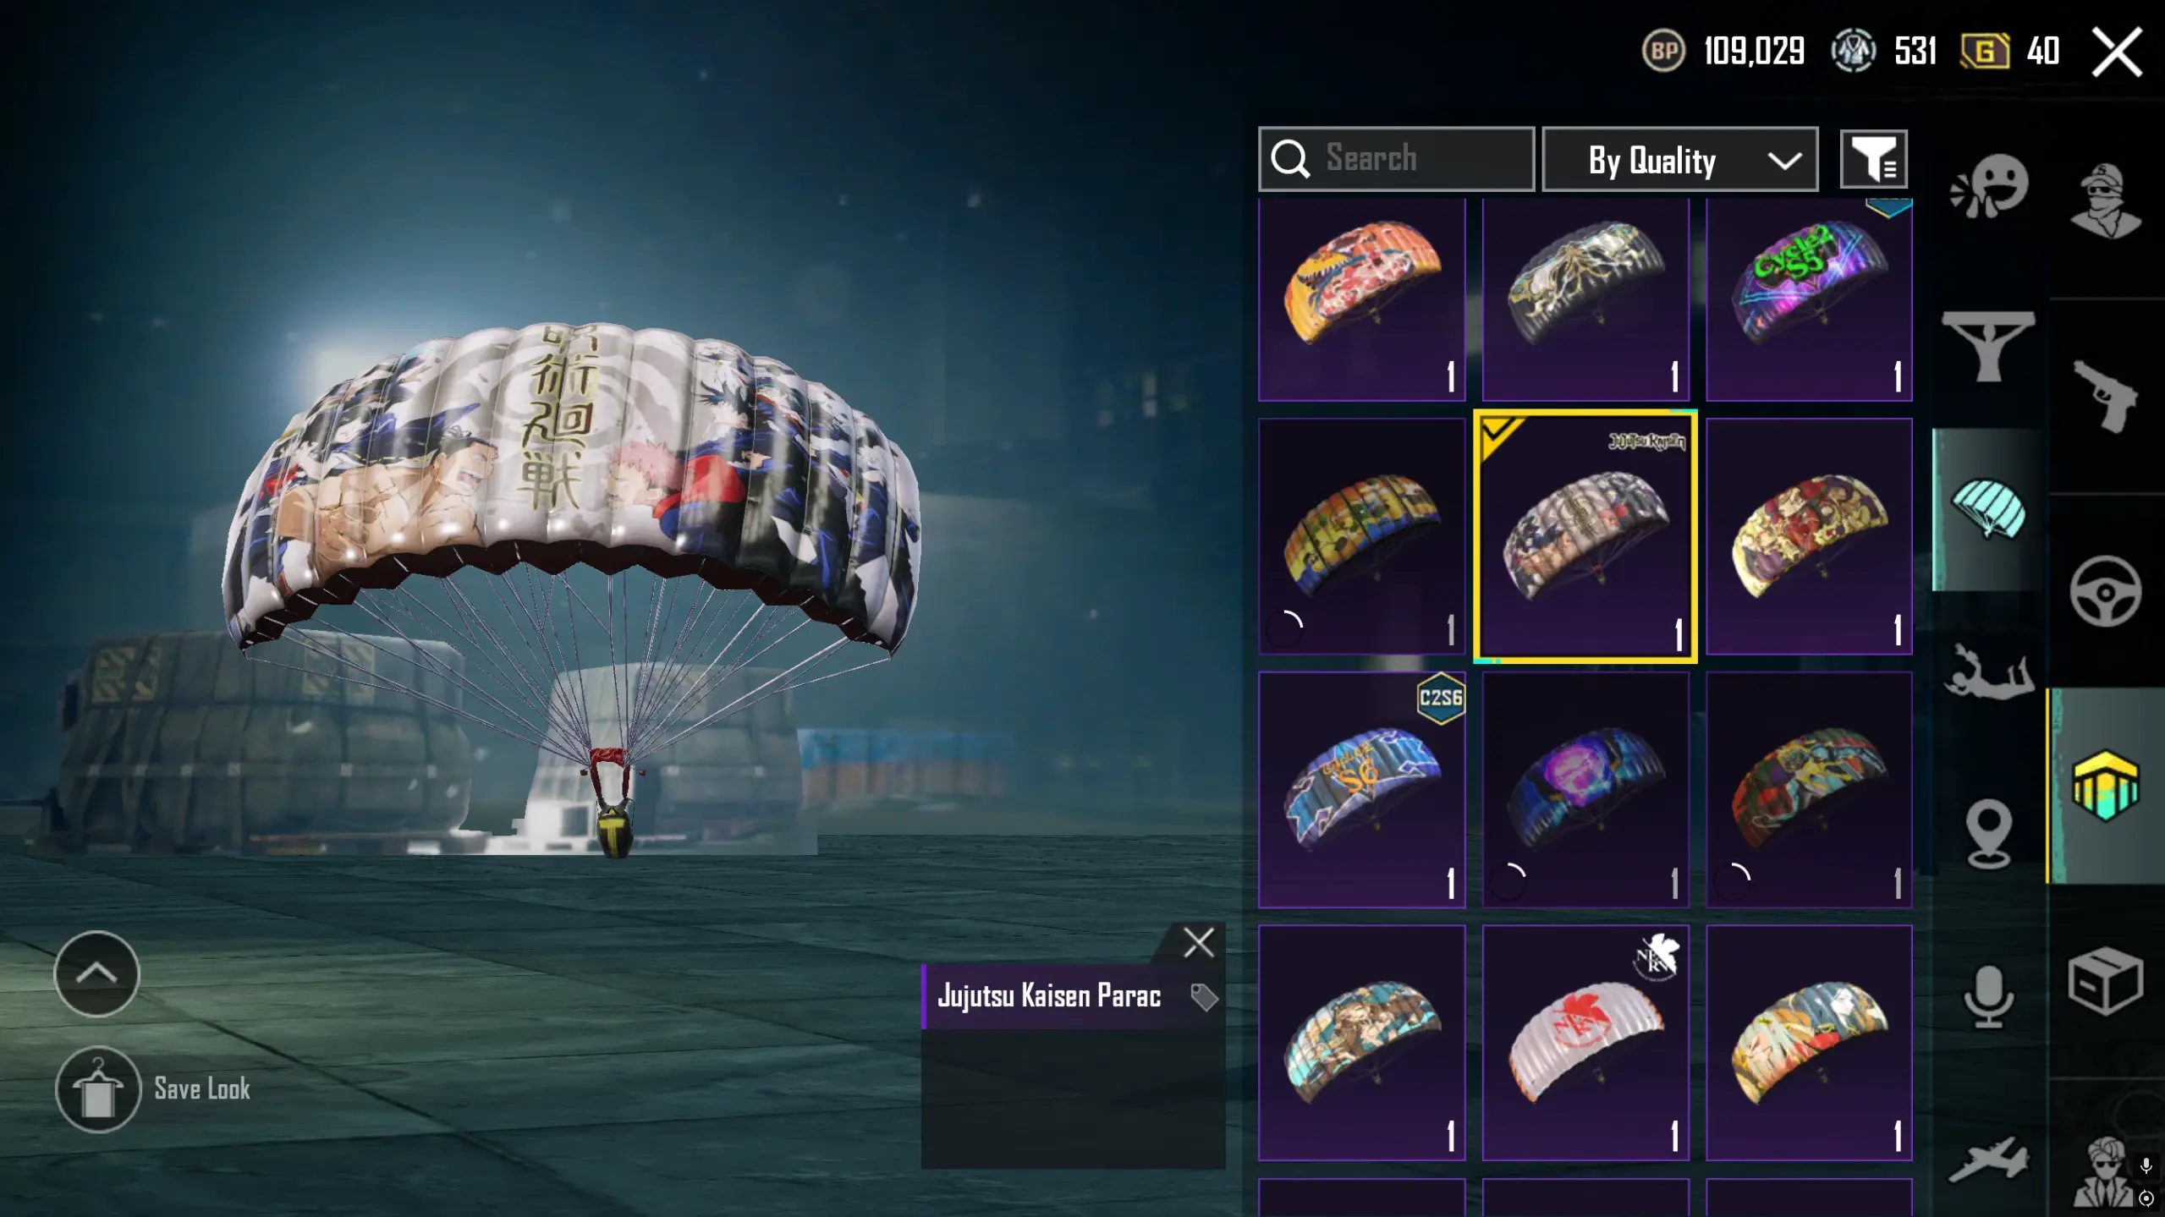Open the crate box icon
This screenshot has width=2165, height=1217.
2105,981
